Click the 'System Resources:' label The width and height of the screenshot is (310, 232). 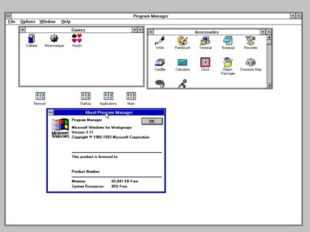click(88, 186)
